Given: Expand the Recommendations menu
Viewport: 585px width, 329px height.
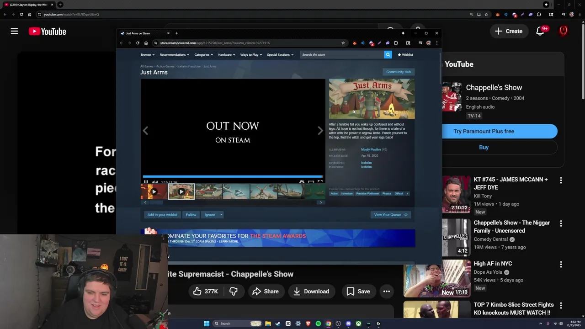Looking at the screenshot, I should point(174,55).
